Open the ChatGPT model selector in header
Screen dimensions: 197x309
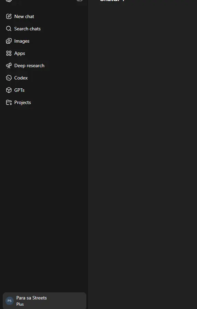click(x=112, y=1)
